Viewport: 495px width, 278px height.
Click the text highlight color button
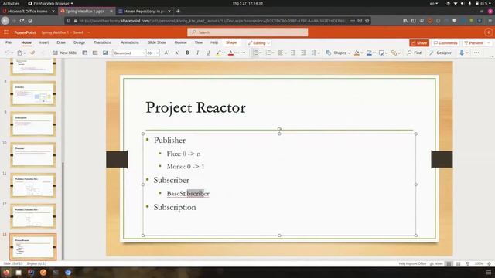tap(218, 53)
